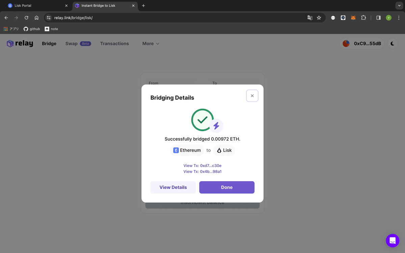This screenshot has width=405, height=253.
Task: Click the Lisk chain badge
Action: tap(224, 150)
